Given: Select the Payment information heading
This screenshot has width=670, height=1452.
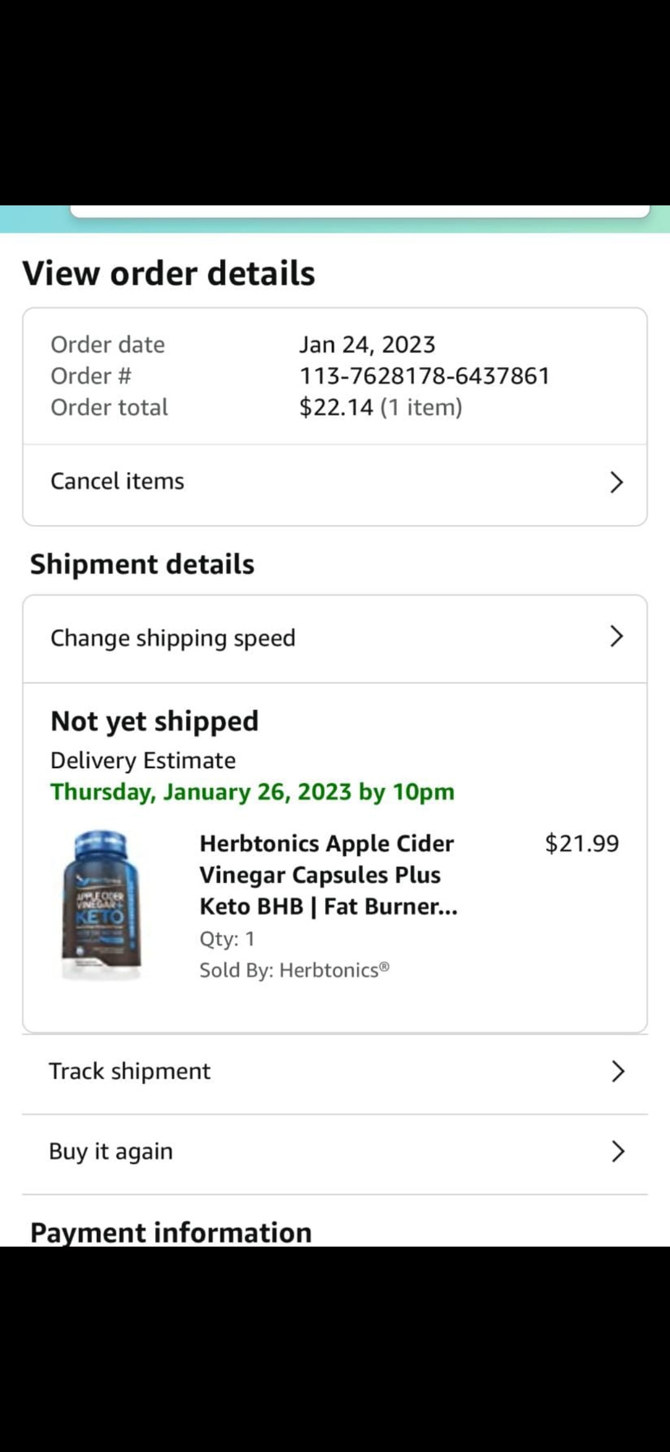Looking at the screenshot, I should pyautogui.click(x=171, y=1232).
